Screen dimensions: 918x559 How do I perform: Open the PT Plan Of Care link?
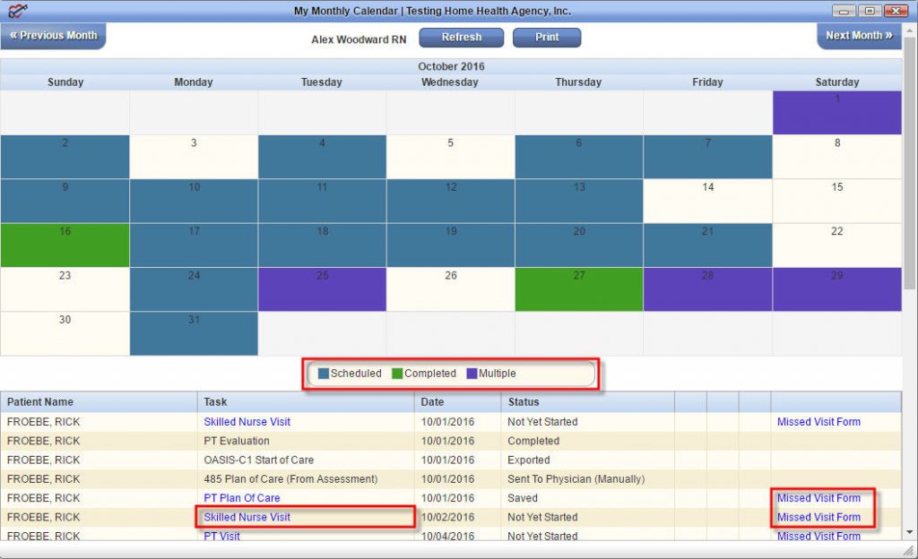pyautogui.click(x=242, y=498)
